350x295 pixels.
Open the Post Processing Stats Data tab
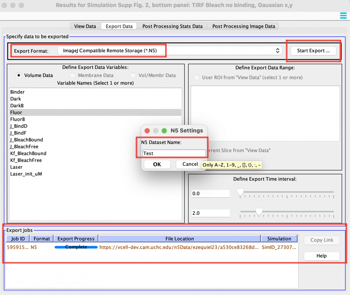(x=172, y=26)
